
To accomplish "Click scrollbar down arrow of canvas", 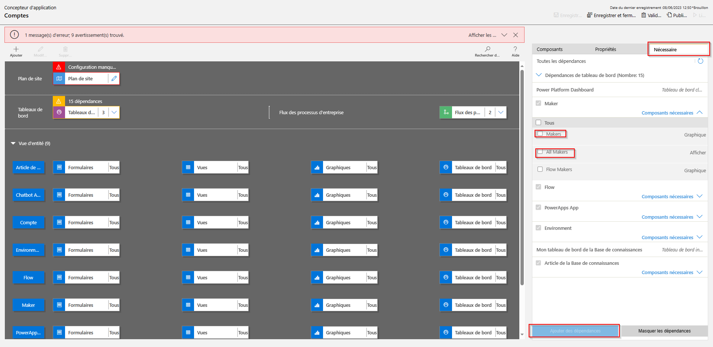I will tap(522, 334).
